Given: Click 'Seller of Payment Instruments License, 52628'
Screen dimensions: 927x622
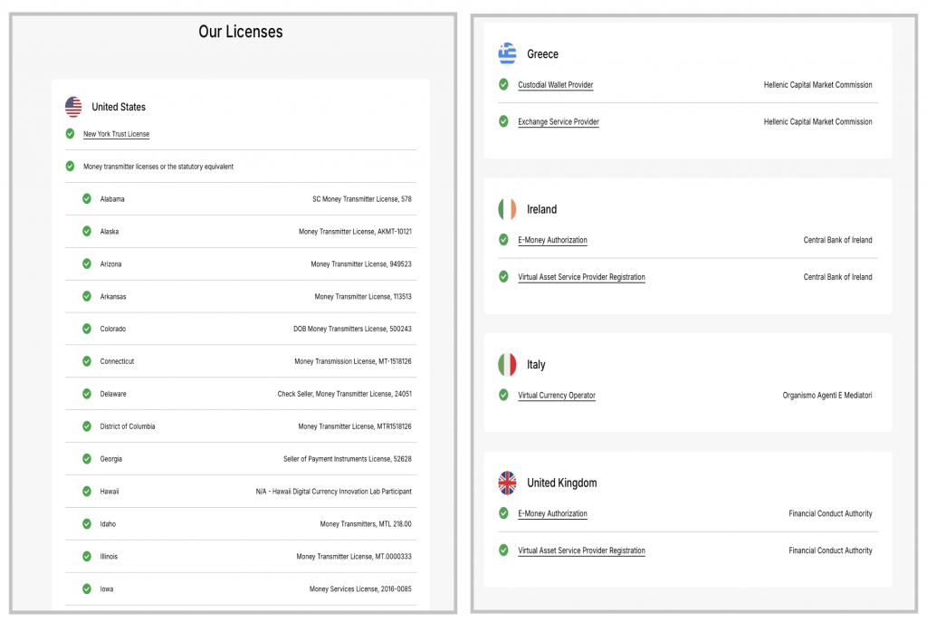Looking at the screenshot, I should pos(348,459).
